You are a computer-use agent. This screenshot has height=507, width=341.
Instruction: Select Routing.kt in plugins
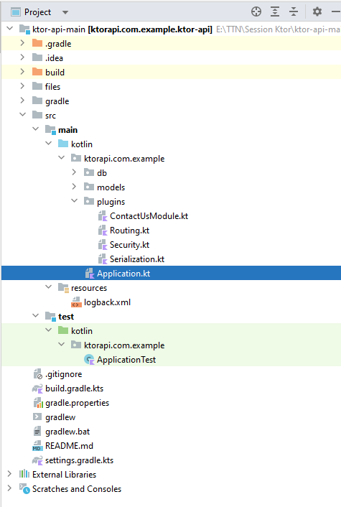[x=129, y=231]
